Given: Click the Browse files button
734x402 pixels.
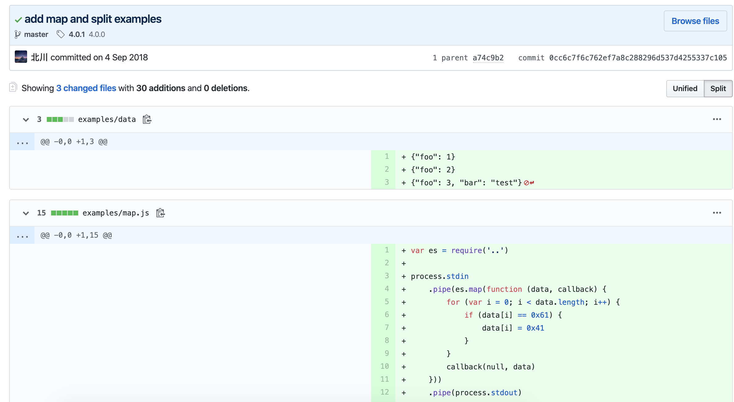Looking at the screenshot, I should tap(695, 21).
